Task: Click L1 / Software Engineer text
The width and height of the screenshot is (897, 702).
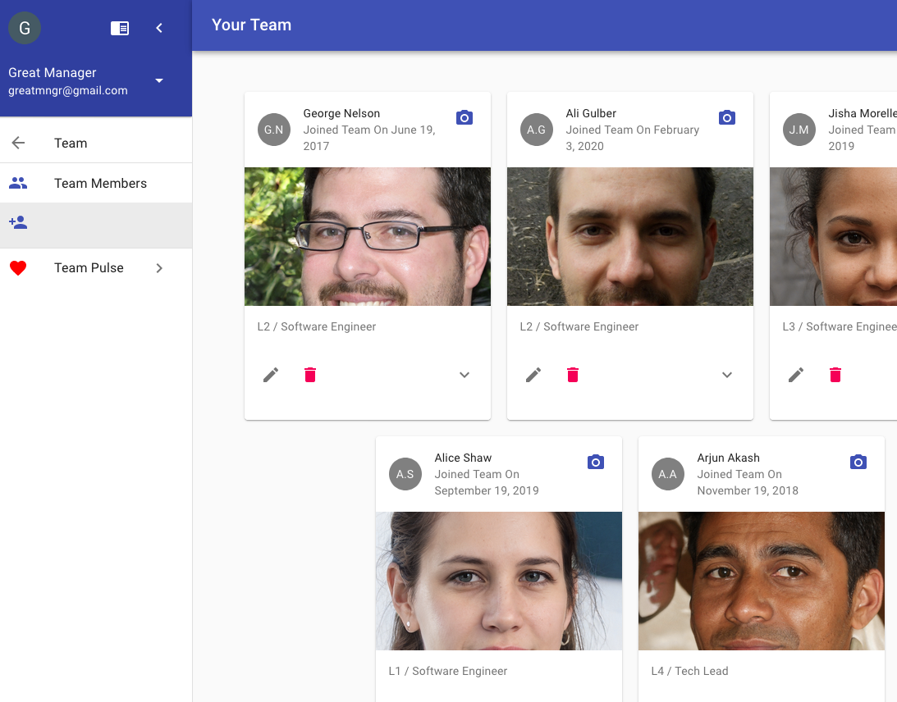Action: [x=448, y=671]
